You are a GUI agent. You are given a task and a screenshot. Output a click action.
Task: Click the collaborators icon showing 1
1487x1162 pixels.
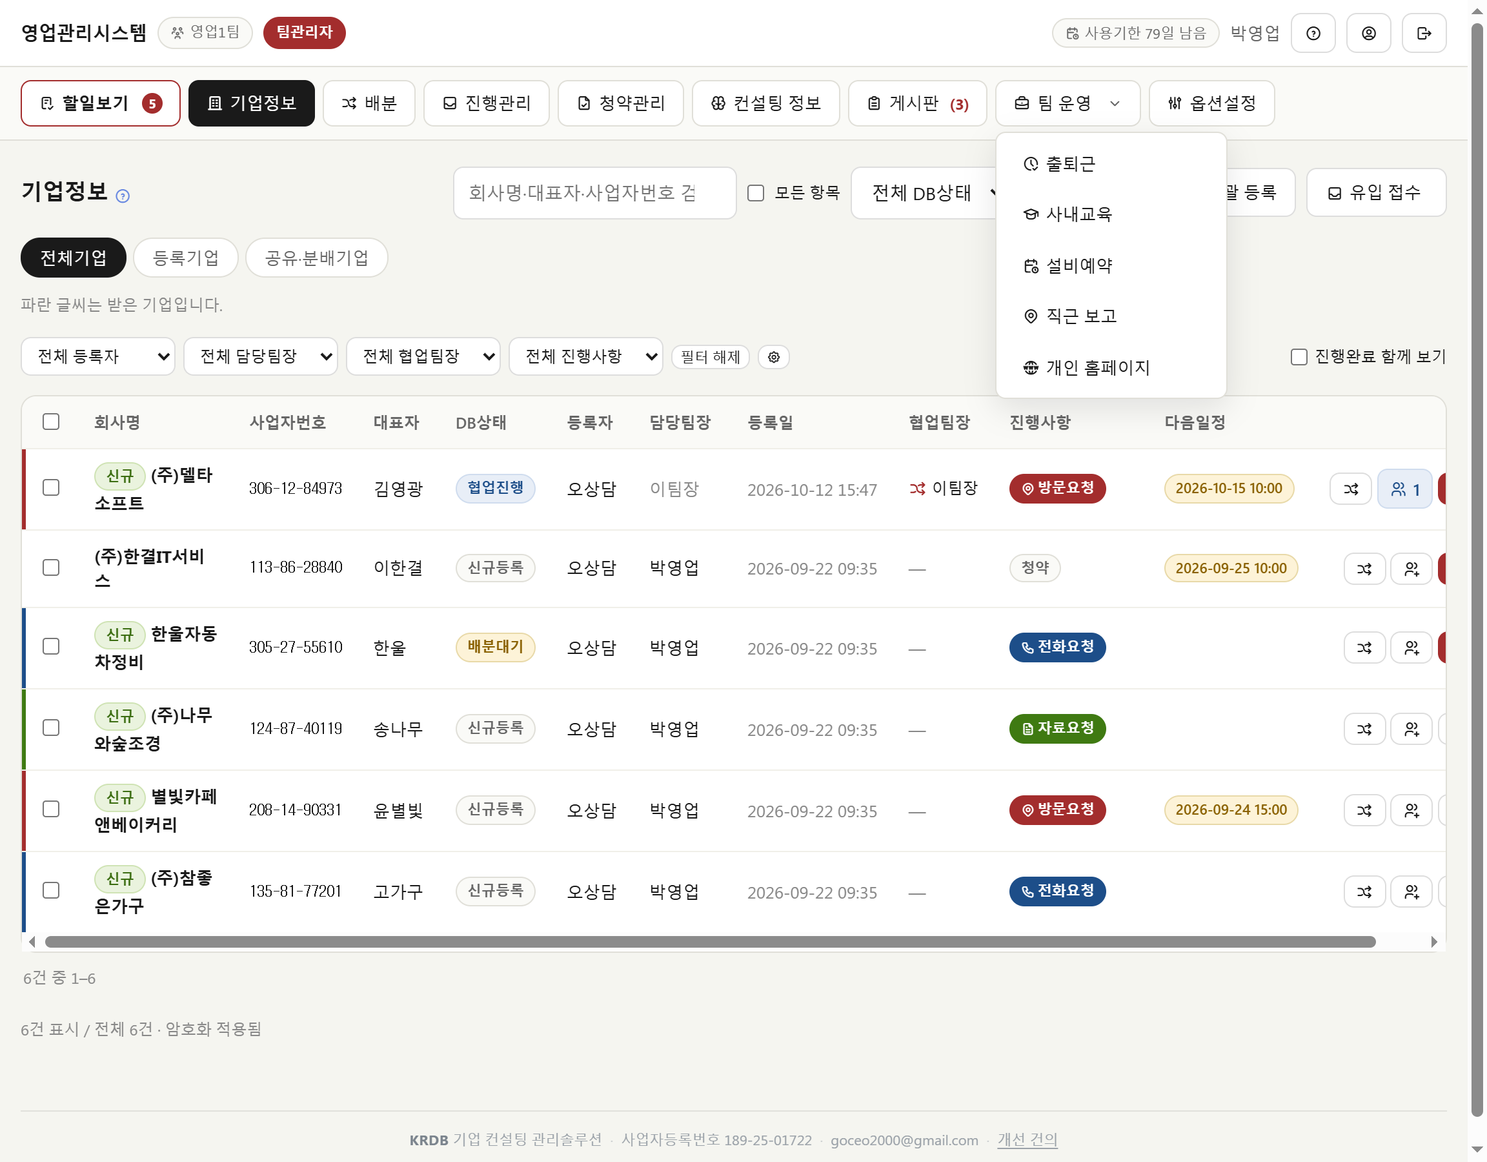click(x=1404, y=489)
